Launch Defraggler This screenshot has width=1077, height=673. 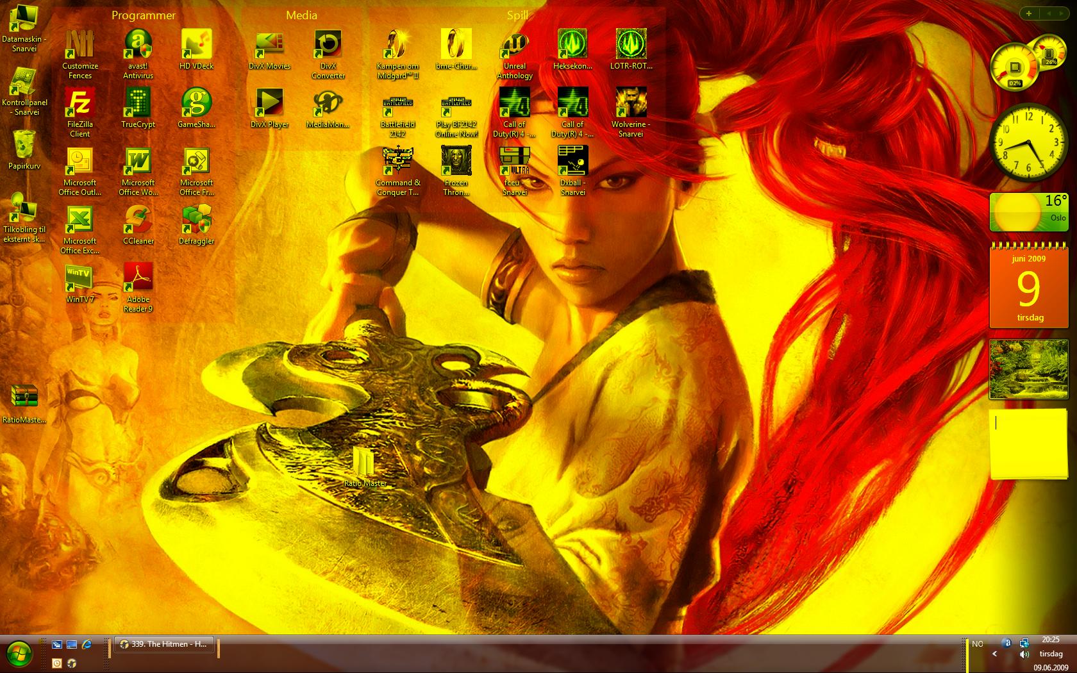(x=196, y=225)
